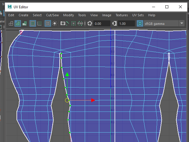Click the UV distortion display icon
This screenshot has height=142, width=189.
(x=25, y=23)
